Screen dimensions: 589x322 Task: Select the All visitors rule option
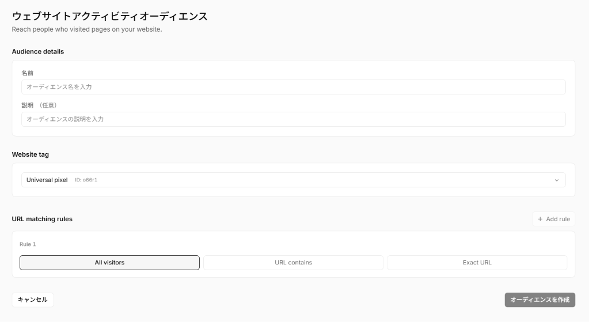pos(109,263)
